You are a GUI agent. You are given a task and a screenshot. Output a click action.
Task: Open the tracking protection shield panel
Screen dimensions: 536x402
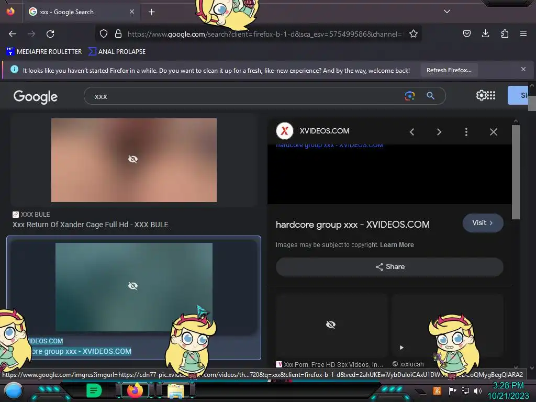[104, 33]
